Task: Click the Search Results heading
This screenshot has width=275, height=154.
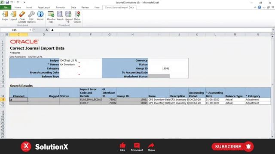Action: pos(21,86)
